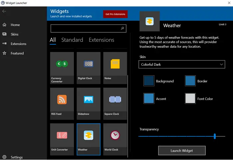The image size is (233, 160).
Task: Select the Slideshow widget tile
Action: click(89, 104)
